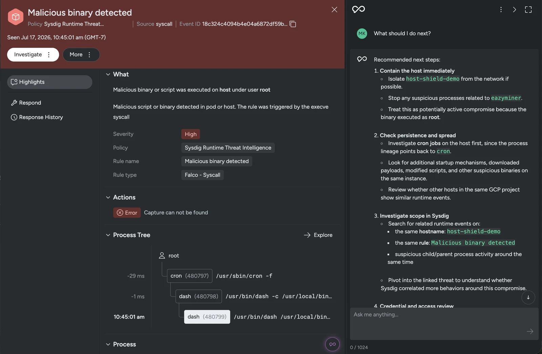Open the Investigate button's three-dot menu
This screenshot has height=354, width=542.
pyautogui.click(x=49, y=55)
